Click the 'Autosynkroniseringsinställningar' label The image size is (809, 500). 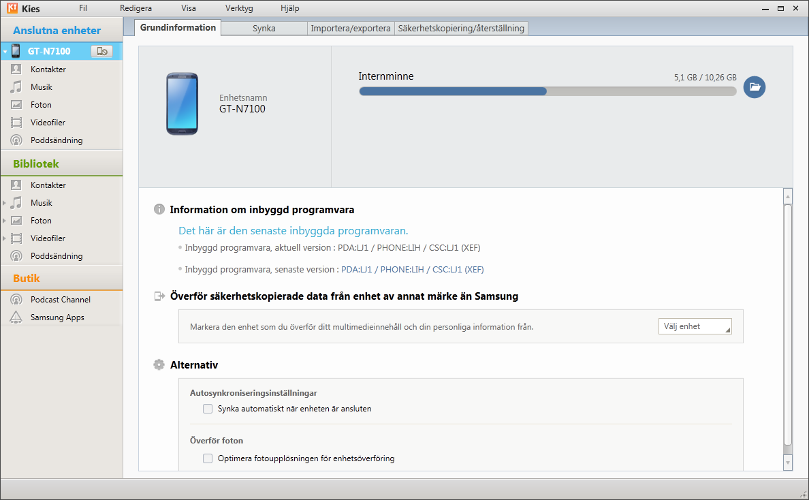point(253,393)
